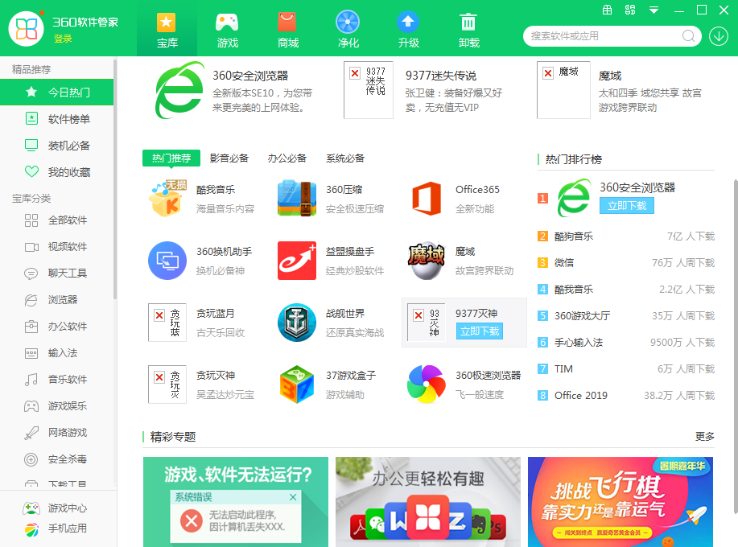The height and width of the screenshot is (547, 738).
Task: Click the 魔域 game icon in grid
Action: pos(427,261)
